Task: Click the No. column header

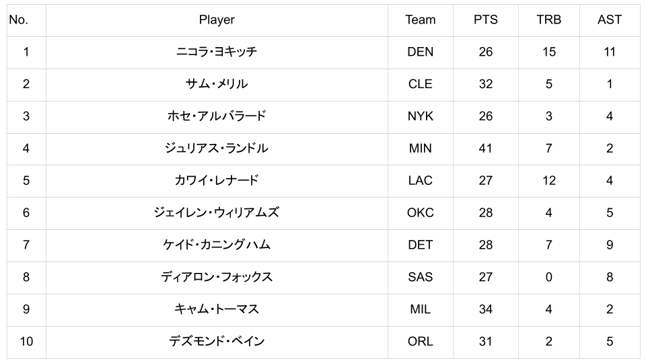Action: pos(19,20)
